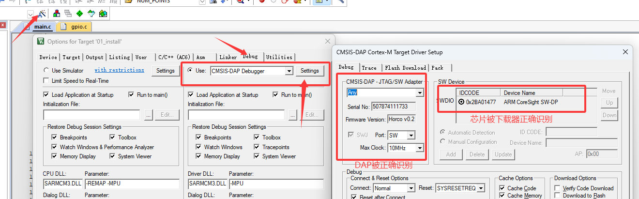This screenshot has height=199, width=639.
Task: Toggle Cache Code checkbox
Action: point(503,188)
